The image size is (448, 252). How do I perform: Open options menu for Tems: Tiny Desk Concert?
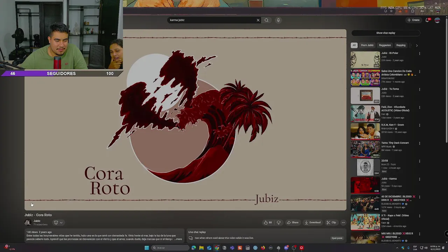click(419, 143)
